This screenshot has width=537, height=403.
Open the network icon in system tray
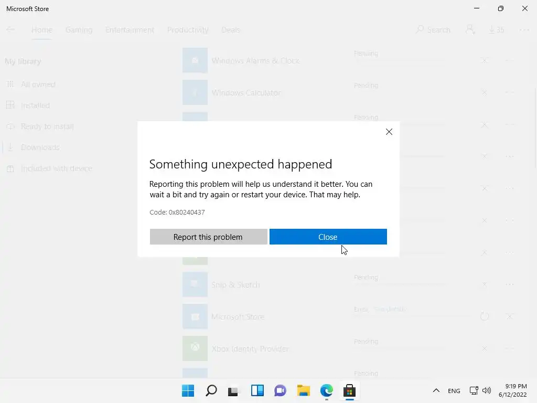point(474,390)
